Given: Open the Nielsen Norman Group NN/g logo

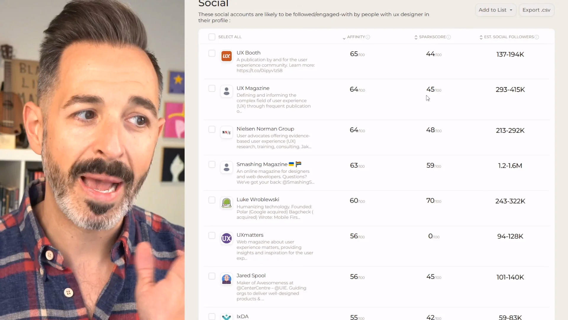Looking at the screenshot, I should 227,132.
